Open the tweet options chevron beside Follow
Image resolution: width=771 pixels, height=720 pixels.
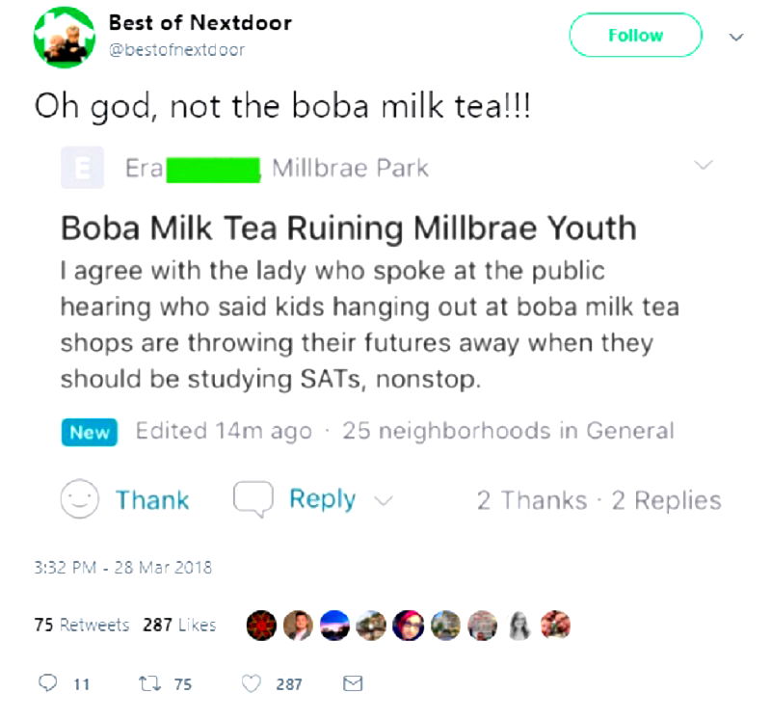(737, 37)
